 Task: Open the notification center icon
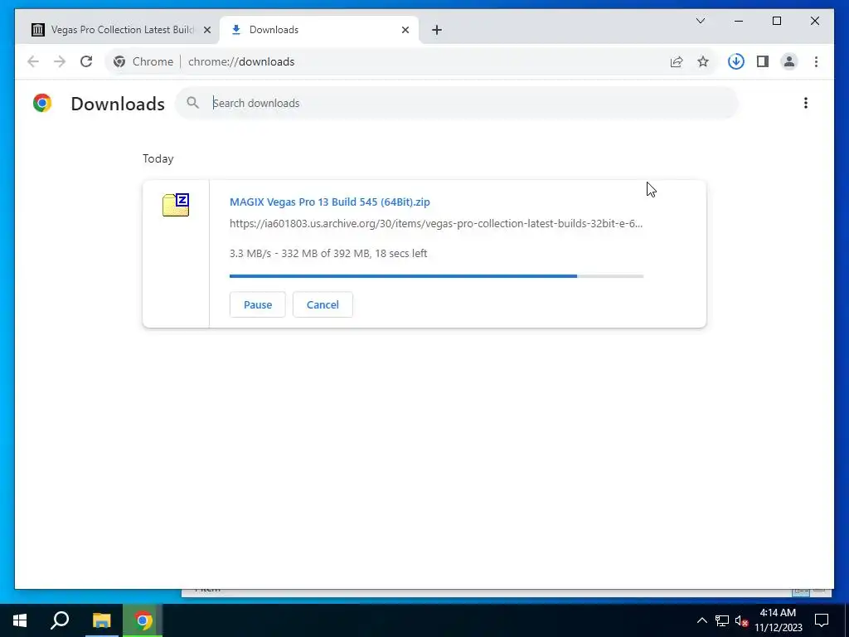click(822, 620)
